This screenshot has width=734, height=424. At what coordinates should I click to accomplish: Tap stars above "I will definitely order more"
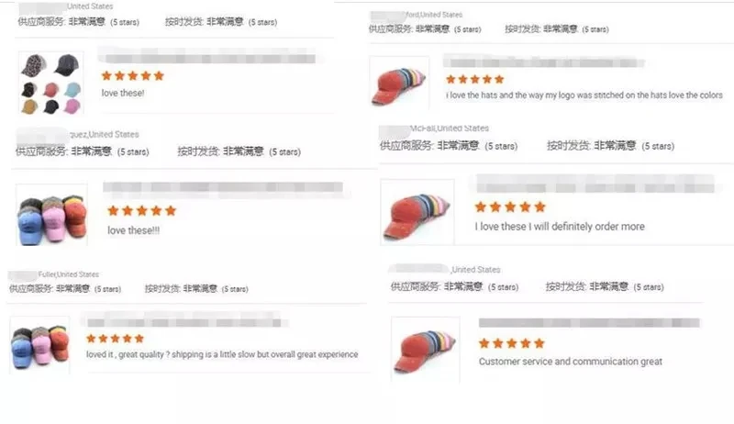(509, 206)
